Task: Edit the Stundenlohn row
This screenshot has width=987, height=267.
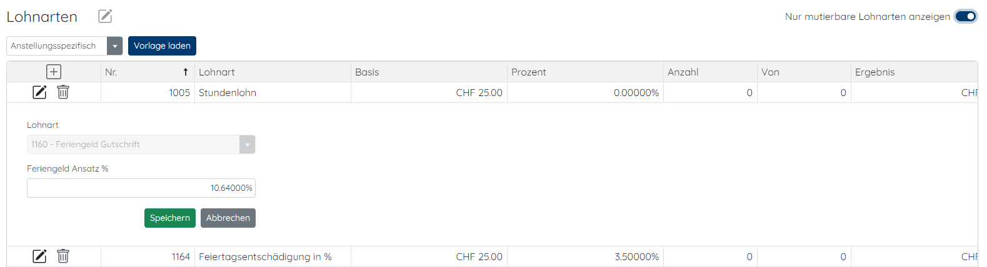Action: (39, 92)
